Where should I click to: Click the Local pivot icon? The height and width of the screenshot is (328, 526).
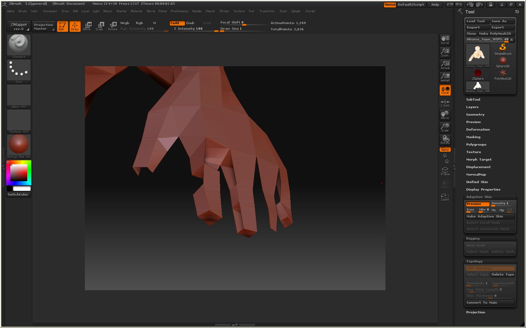pos(445,90)
